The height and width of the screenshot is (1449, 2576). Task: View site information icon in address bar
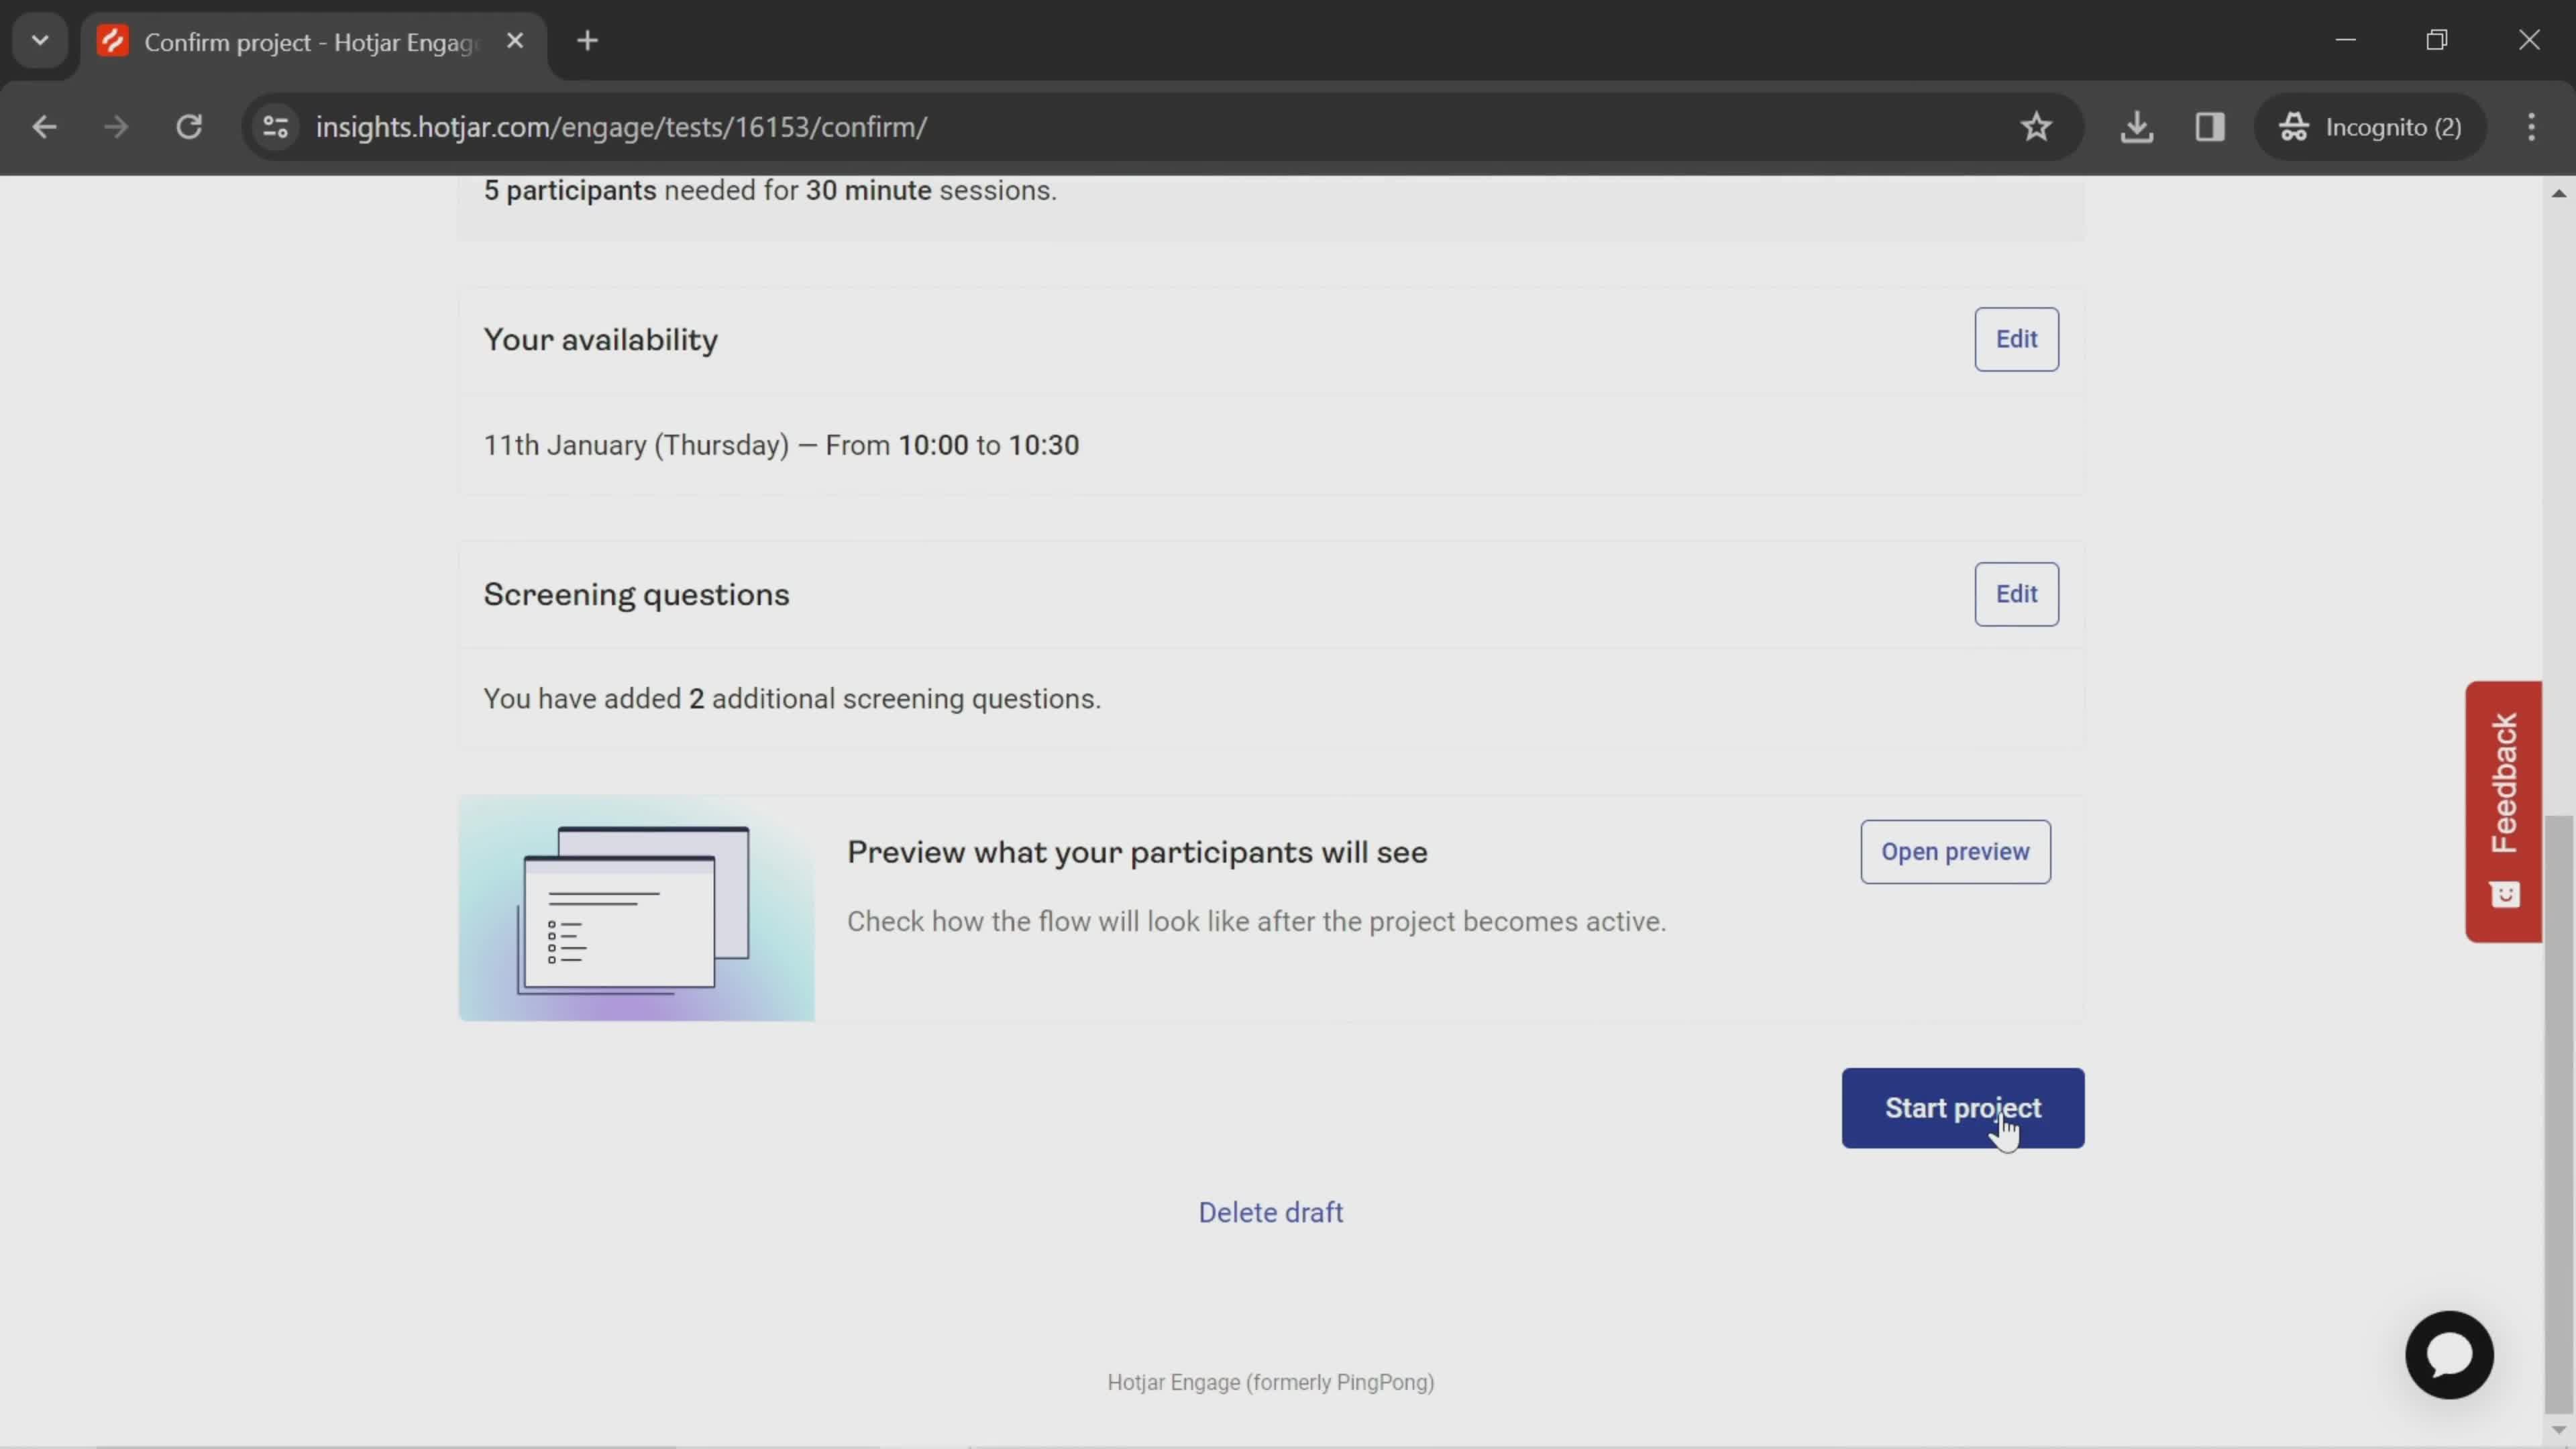tap(276, 127)
